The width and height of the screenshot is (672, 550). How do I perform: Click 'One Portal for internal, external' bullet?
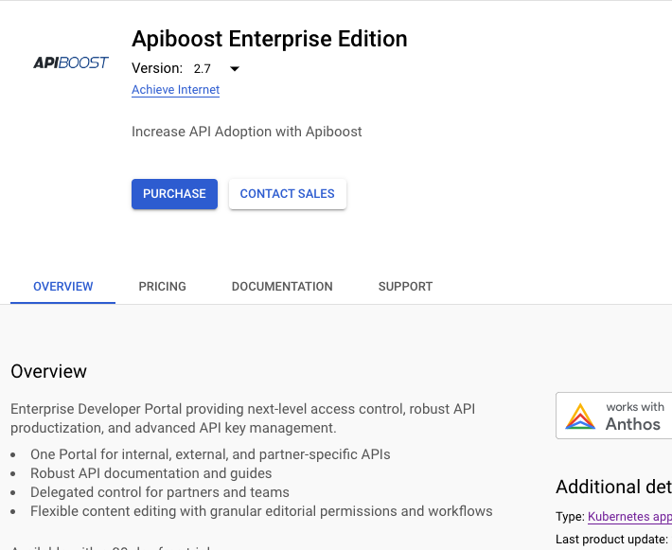(210, 454)
